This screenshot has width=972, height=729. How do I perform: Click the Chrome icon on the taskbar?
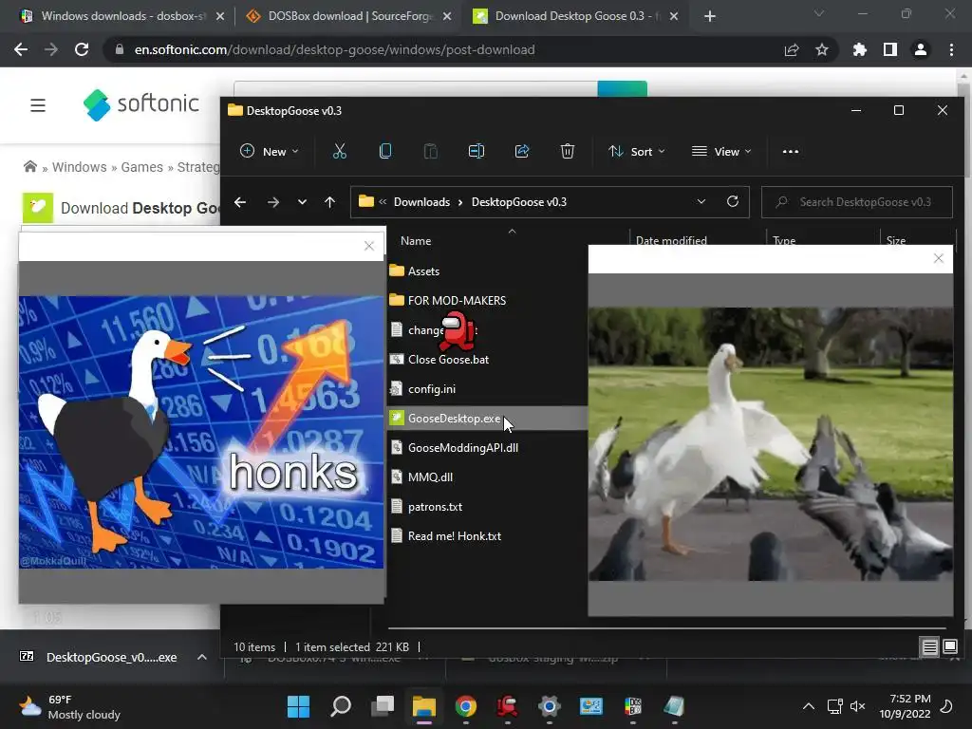click(x=466, y=706)
